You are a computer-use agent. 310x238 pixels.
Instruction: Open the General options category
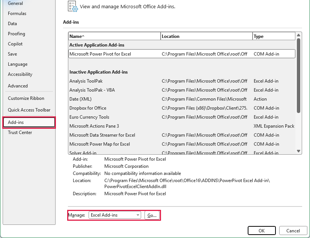click(x=15, y=3)
